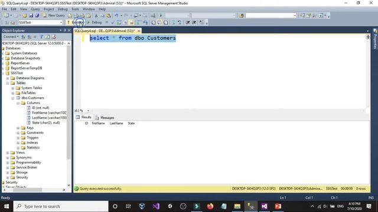Screen dimensions: 378x212
Task: Click the Windows taskbar search box
Action: (x=61, y=206)
